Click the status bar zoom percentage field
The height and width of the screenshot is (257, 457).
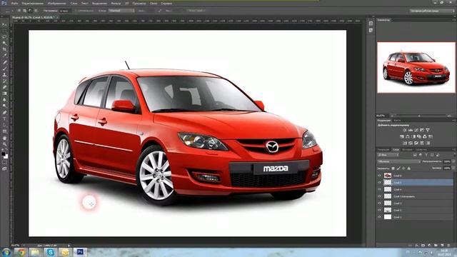click(15, 246)
